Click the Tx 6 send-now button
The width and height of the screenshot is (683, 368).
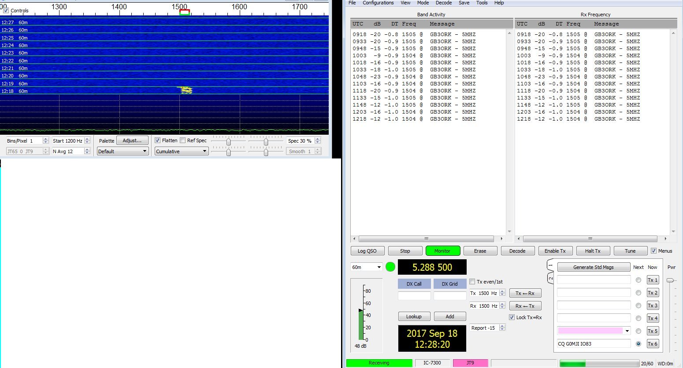point(653,344)
